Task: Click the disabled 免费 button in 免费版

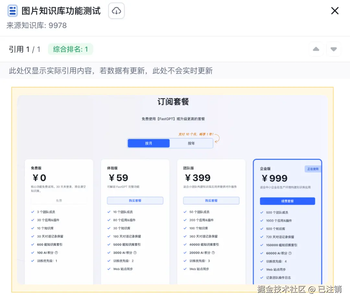Action: (x=59, y=201)
